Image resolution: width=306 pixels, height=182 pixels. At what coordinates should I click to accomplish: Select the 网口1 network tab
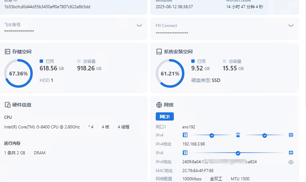(x=165, y=117)
